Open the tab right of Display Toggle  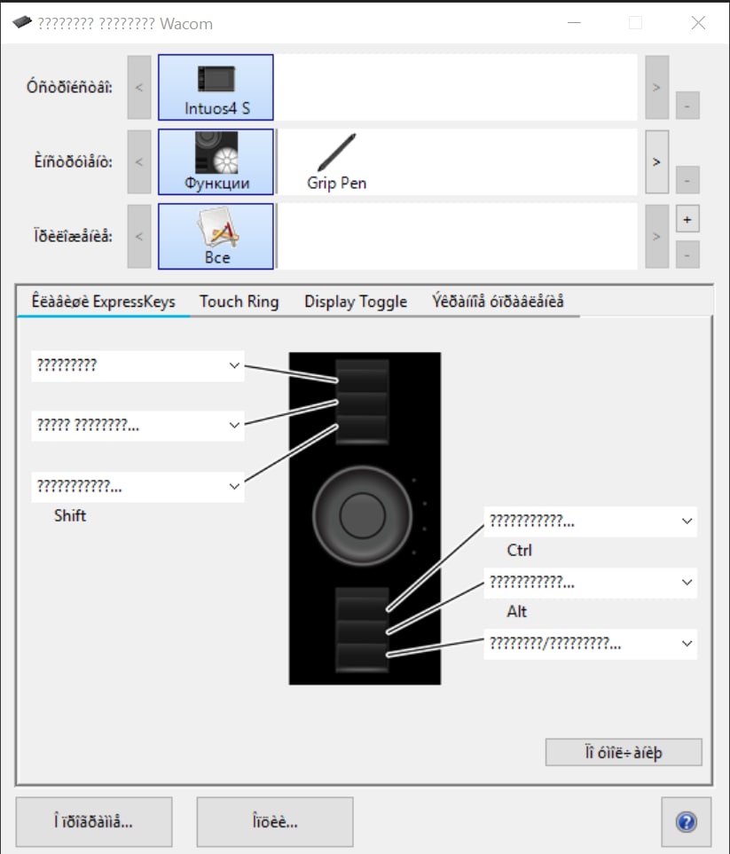(x=498, y=302)
